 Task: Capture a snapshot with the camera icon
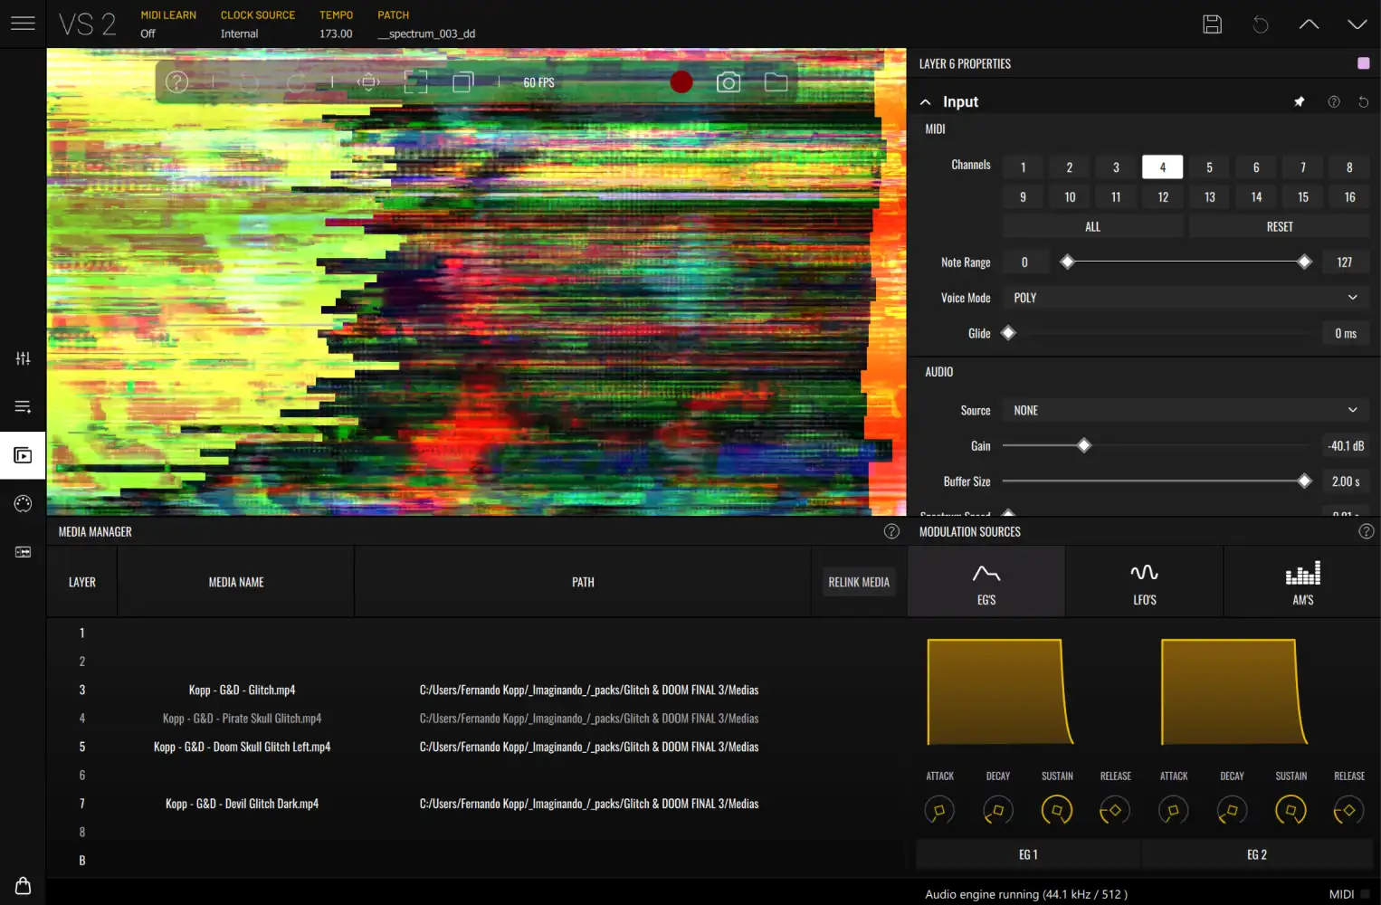[x=729, y=81]
